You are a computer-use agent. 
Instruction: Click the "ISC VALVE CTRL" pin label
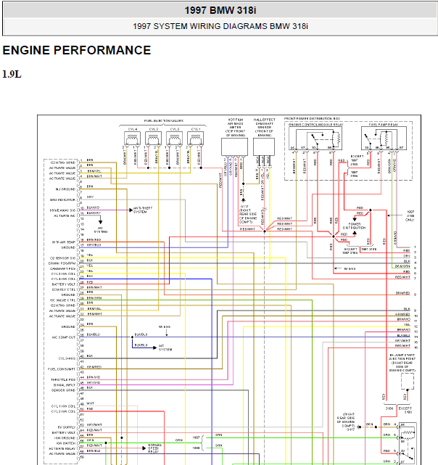tap(63, 300)
